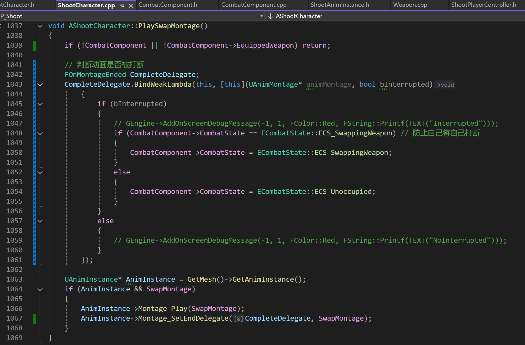Click the [&] parameter inlay hint

pos(238,319)
